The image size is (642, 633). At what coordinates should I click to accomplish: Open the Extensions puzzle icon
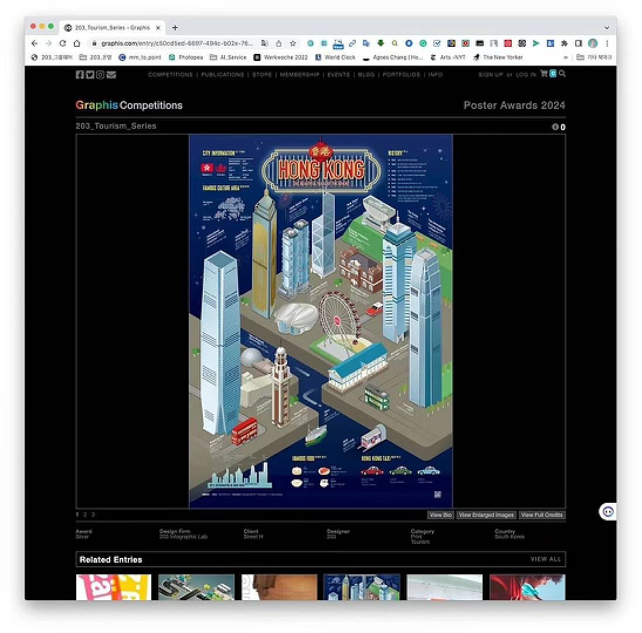[x=564, y=43]
